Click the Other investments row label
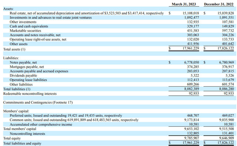The width and height of the screenshot is (237, 146). [x=23, y=22]
